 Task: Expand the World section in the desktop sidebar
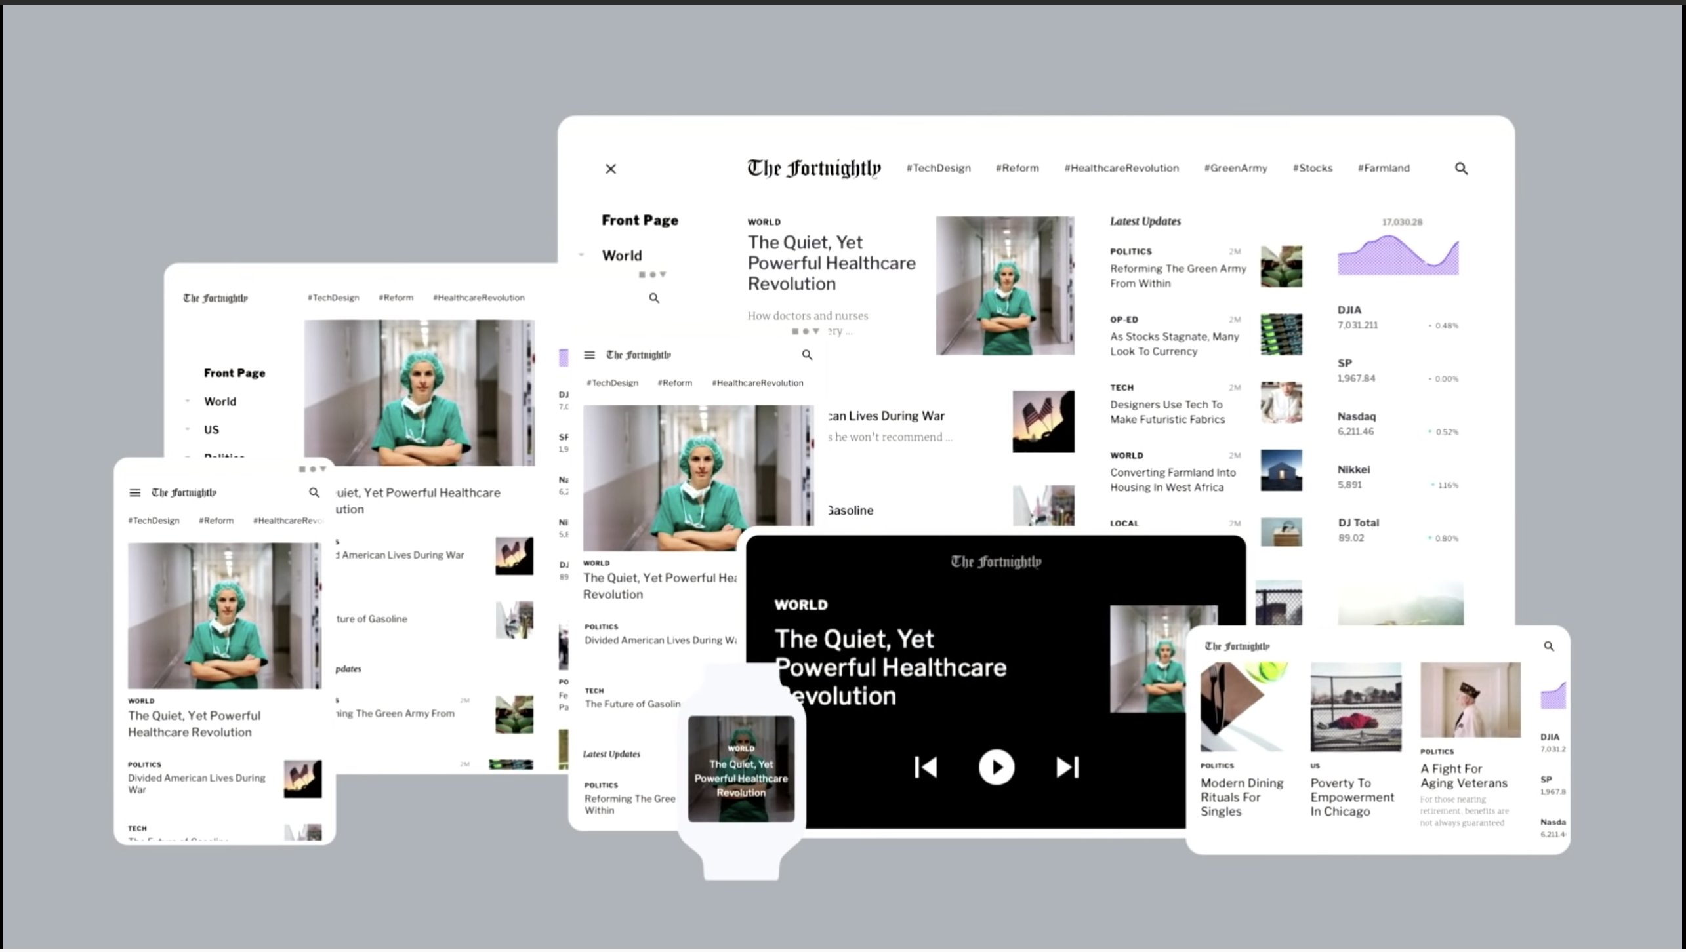coord(581,255)
